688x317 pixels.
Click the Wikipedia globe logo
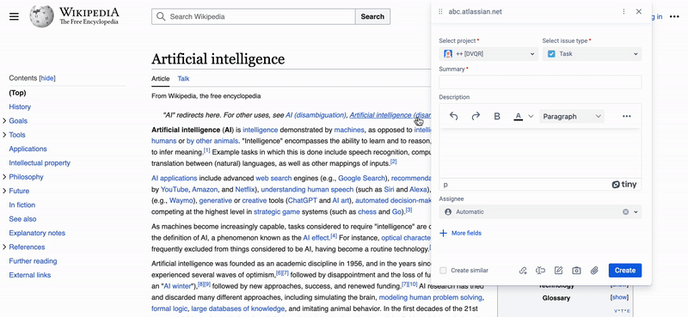point(41,16)
